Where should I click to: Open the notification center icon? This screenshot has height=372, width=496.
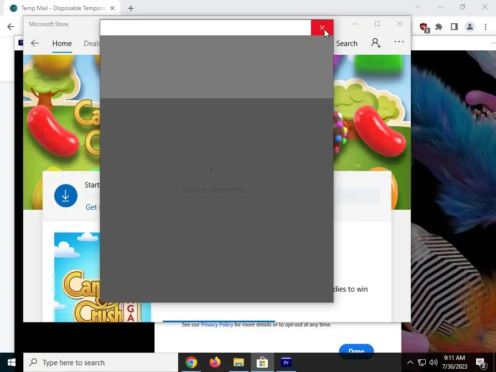[480, 362]
